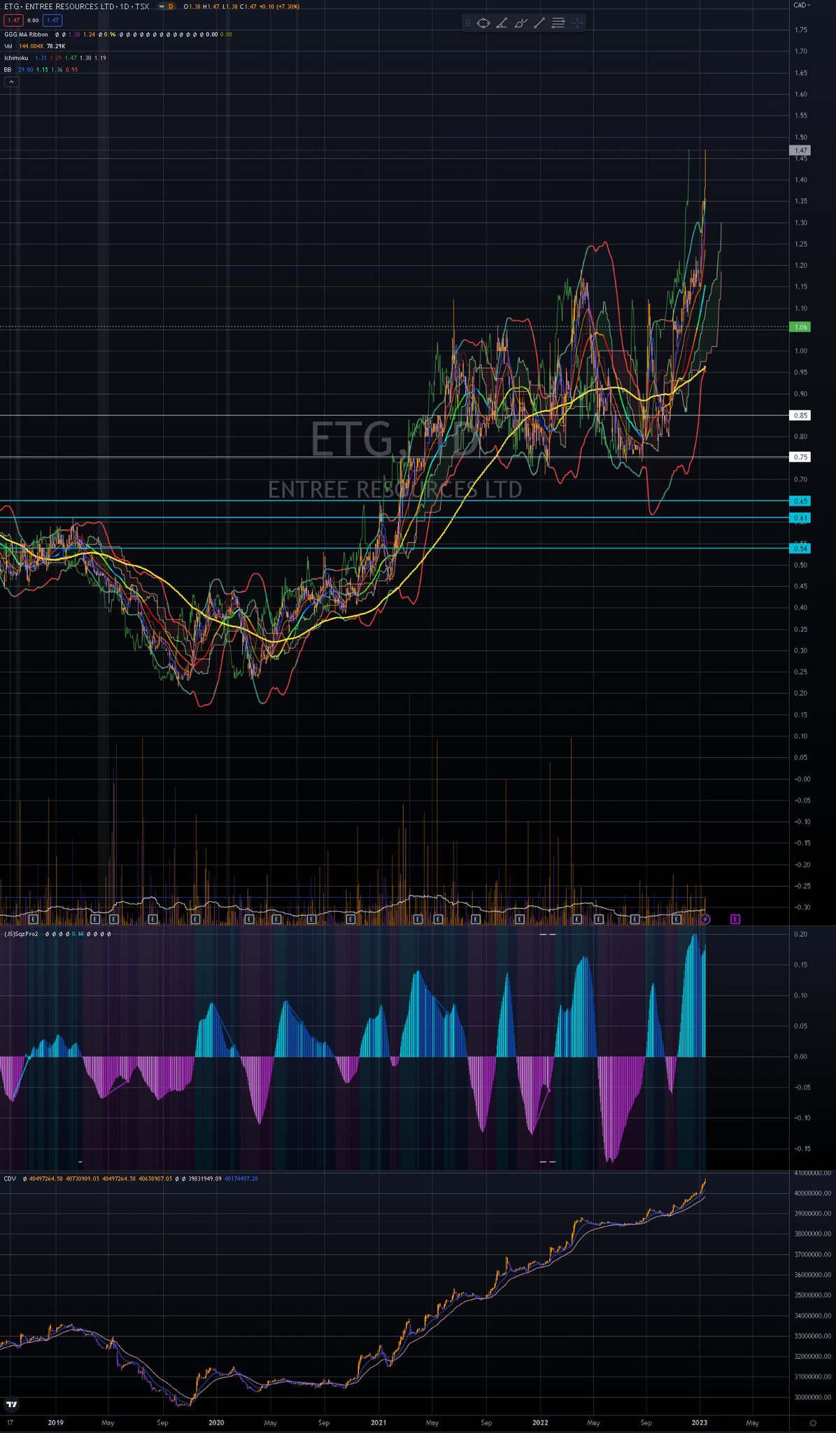
Task: Open chart settings gear at bottom right
Action: point(812,1423)
